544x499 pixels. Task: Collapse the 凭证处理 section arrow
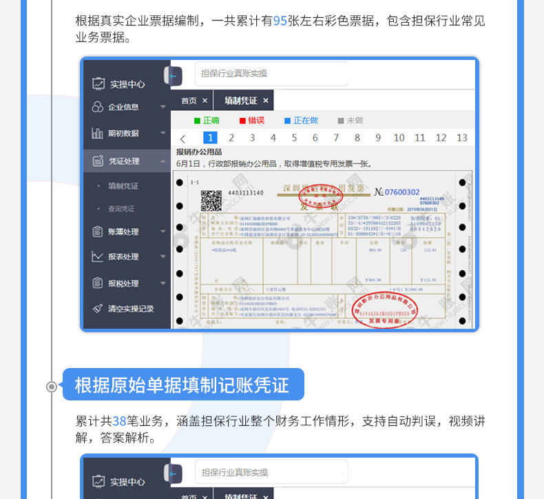(163, 161)
